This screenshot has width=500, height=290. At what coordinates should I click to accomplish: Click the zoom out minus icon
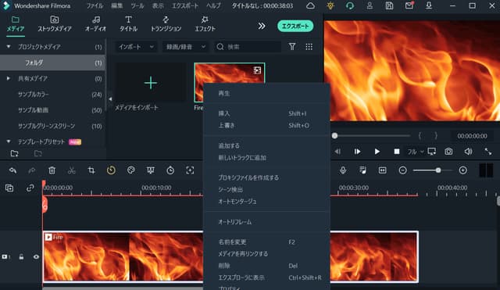click(403, 170)
